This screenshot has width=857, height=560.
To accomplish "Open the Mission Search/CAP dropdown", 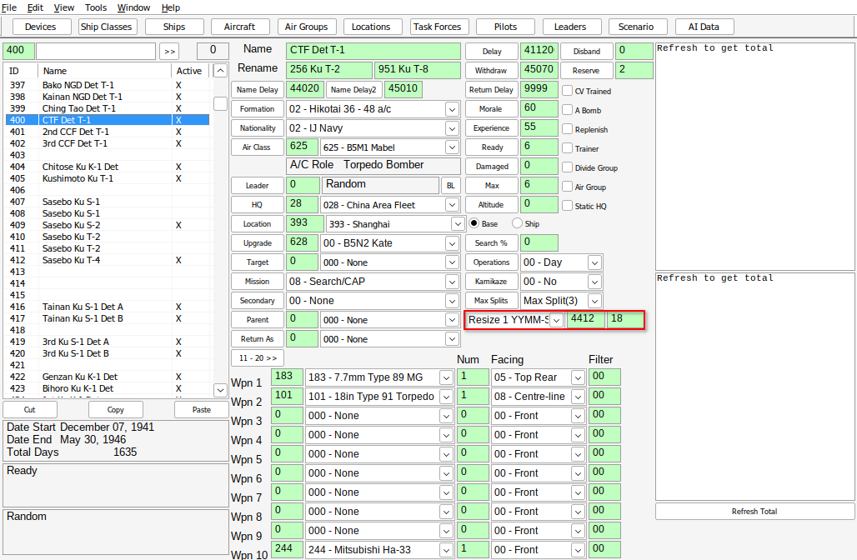I will 452,282.
